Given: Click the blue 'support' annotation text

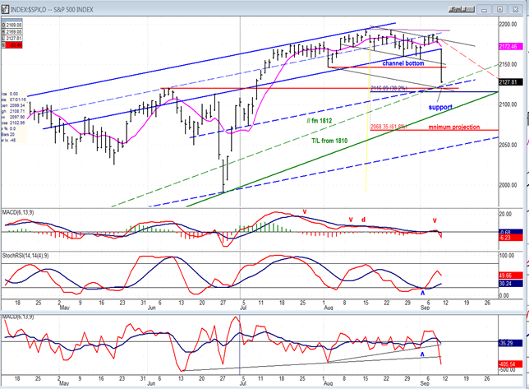Looking at the screenshot, I should pyautogui.click(x=440, y=107).
